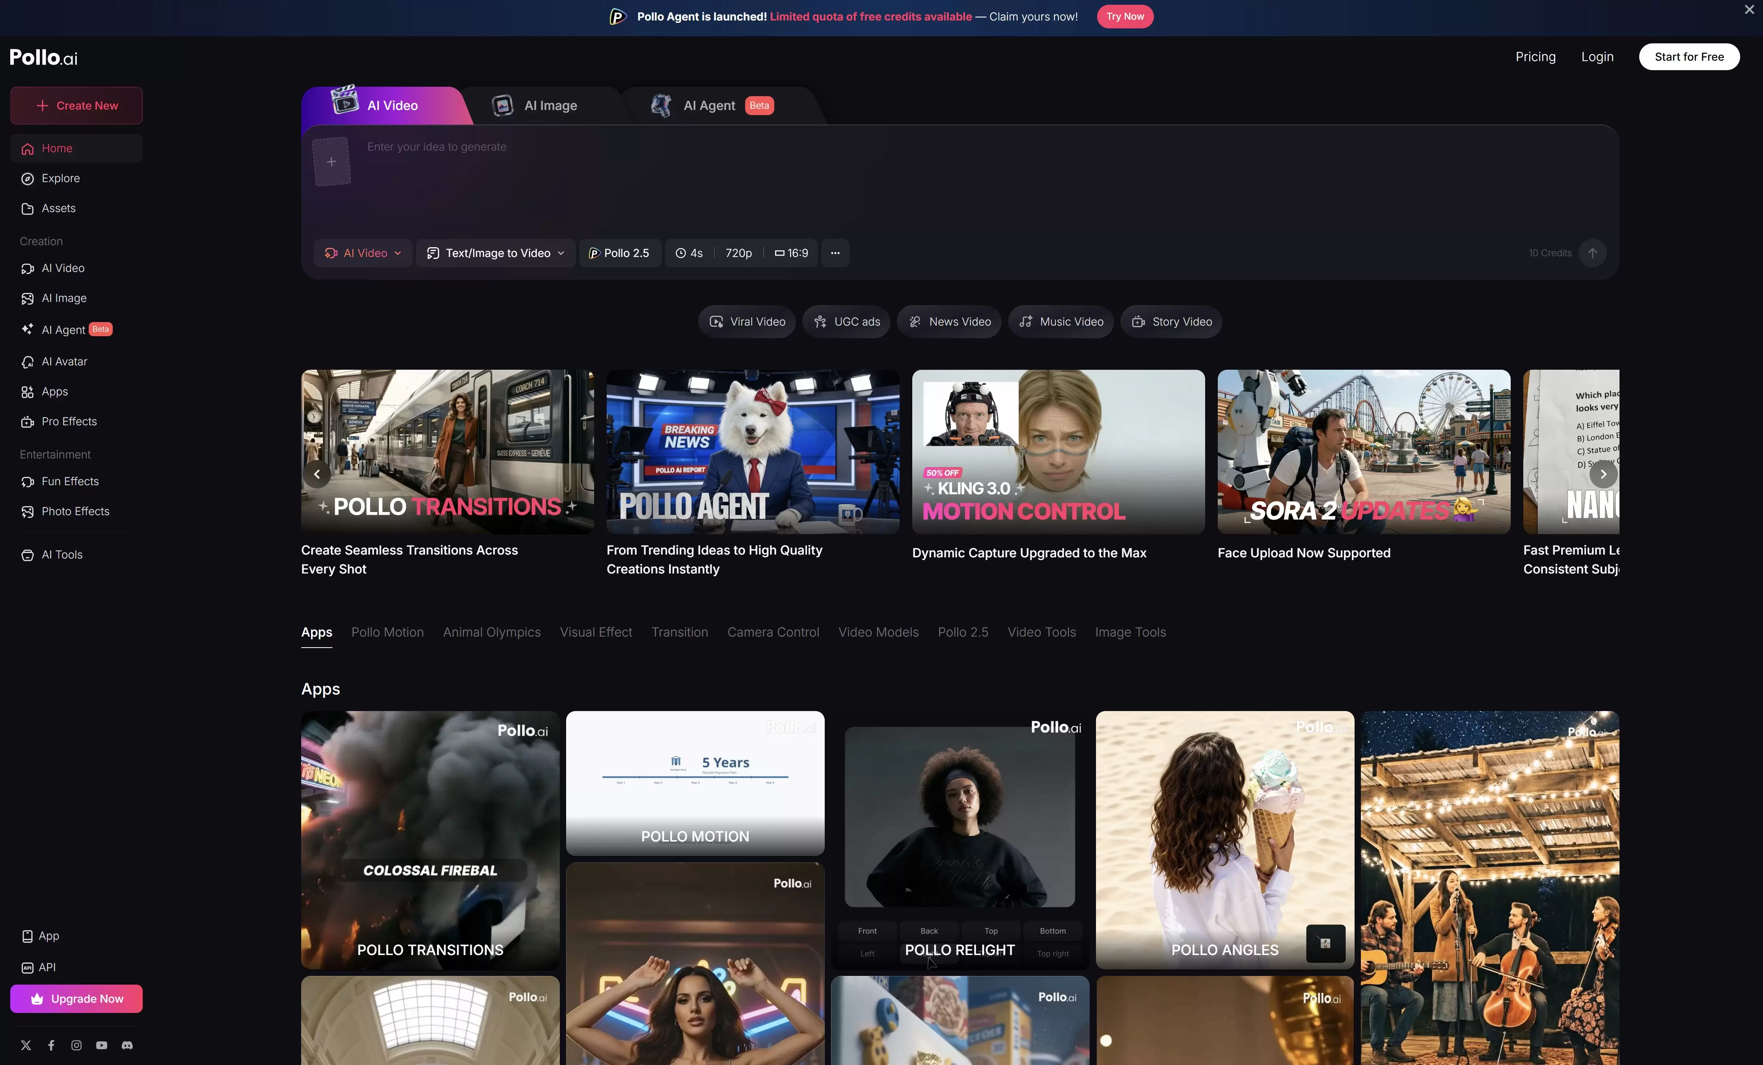Click the add image plus tile
The height and width of the screenshot is (1065, 1763).
331,162
